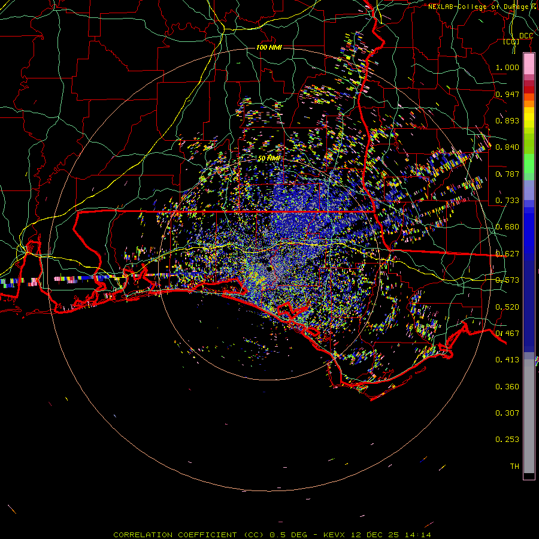Click the DCC label above the color scale
The image size is (539, 539).
click(x=526, y=36)
